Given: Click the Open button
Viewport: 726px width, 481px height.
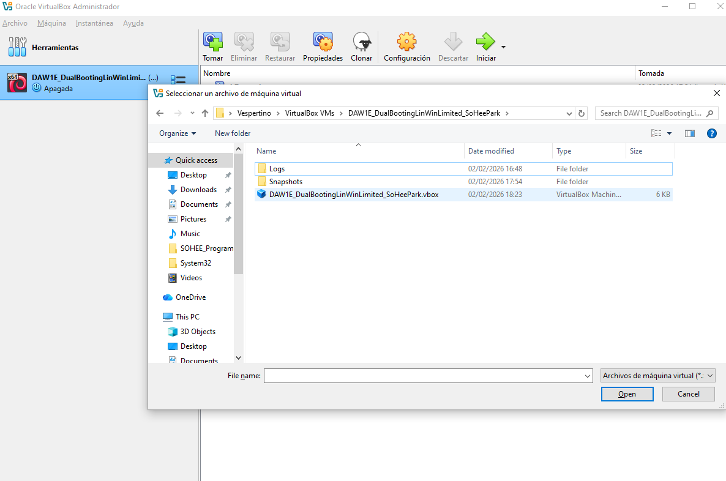Looking at the screenshot, I should point(627,394).
